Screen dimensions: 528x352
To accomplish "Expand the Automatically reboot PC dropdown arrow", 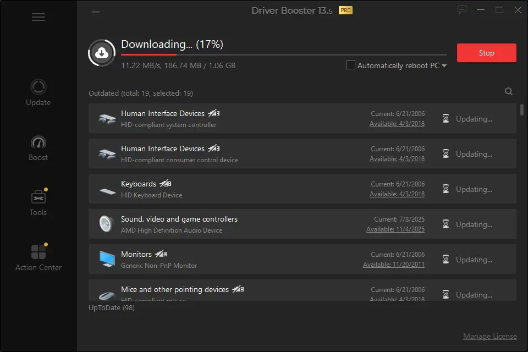I will point(444,65).
